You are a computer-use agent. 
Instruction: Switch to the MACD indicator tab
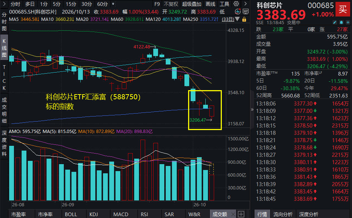tap(121, 214)
